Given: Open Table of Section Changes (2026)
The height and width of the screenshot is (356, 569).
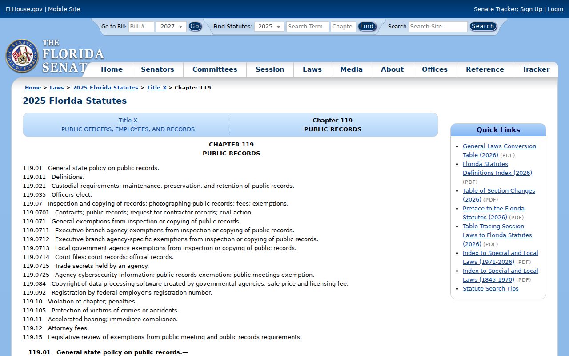Looking at the screenshot, I should coord(499,195).
